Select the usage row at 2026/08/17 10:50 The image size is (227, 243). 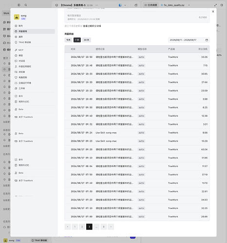click(137, 57)
